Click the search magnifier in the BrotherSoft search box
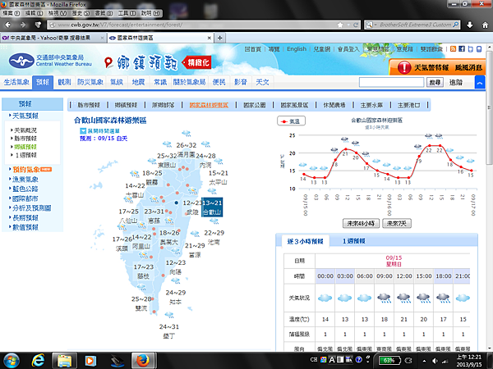 [455, 25]
